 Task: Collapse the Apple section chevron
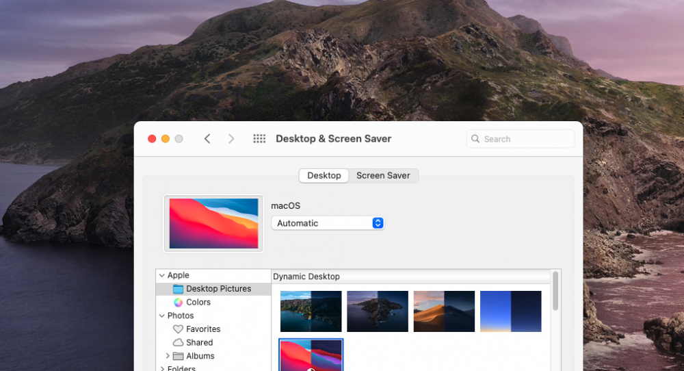coord(162,275)
